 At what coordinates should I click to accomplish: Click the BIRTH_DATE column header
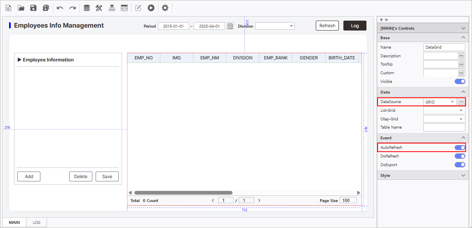coord(342,58)
